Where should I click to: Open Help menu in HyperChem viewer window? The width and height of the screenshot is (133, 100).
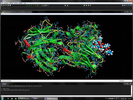2,14
